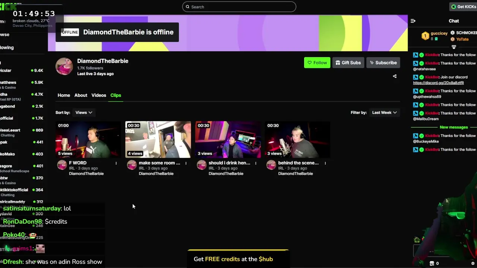Screen dimensions: 477x268
Task: Expand the chat leaderboard using the down arrow
Action: (454, 47)
